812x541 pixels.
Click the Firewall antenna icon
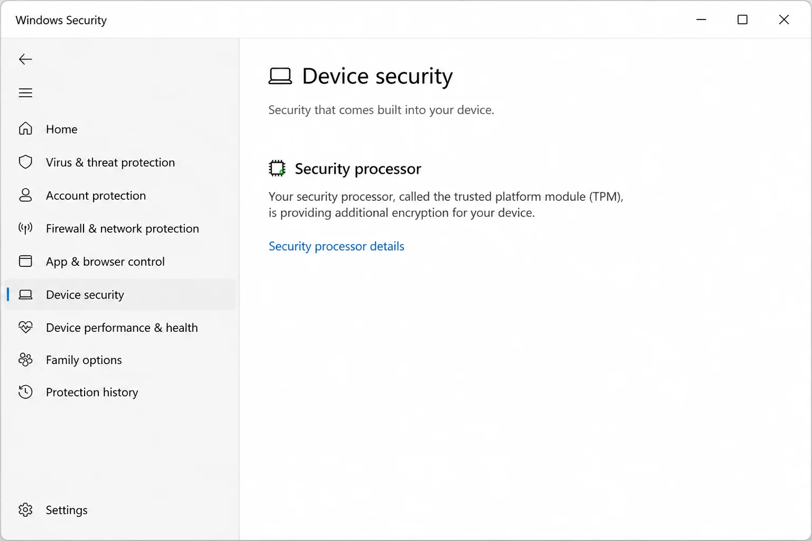pyautogui.click(x=25, y=228)
